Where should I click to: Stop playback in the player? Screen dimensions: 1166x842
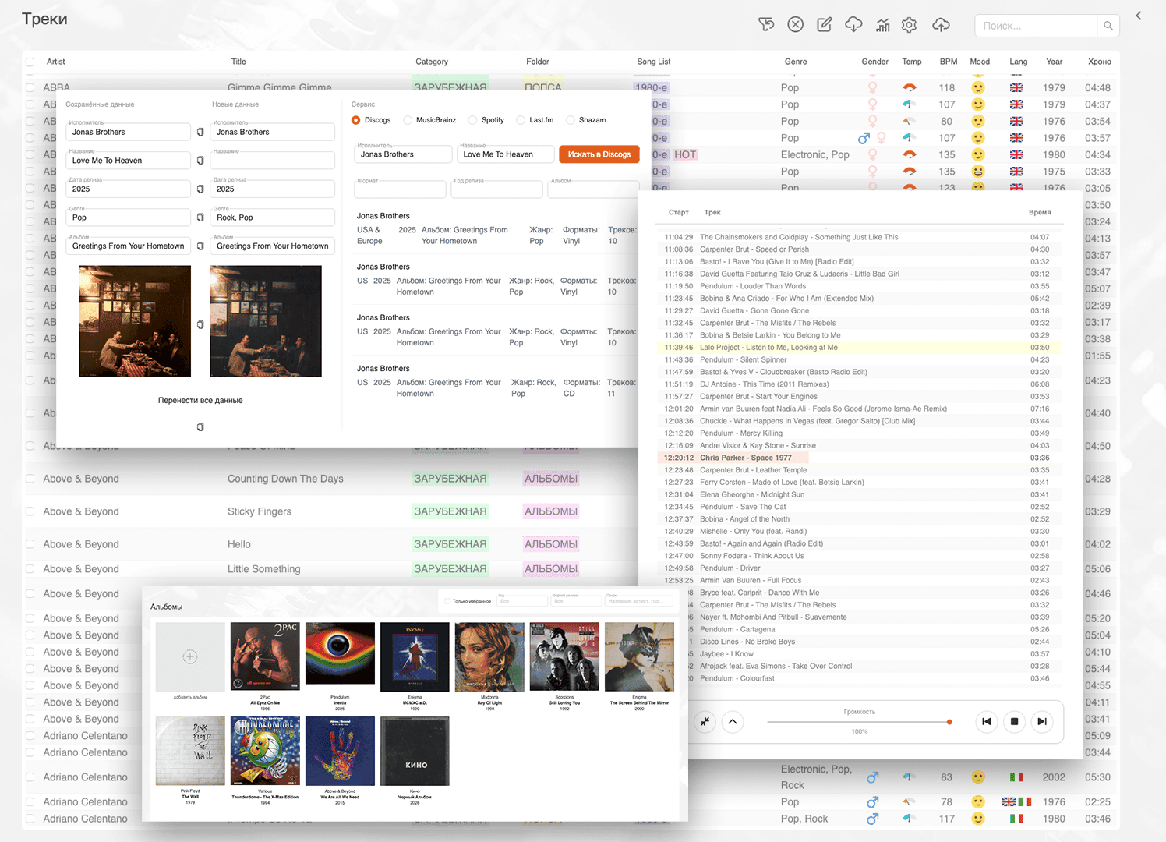[1014, 721]
